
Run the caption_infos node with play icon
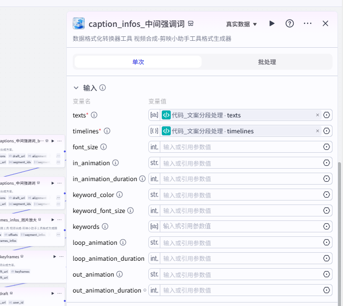point(272,23)
